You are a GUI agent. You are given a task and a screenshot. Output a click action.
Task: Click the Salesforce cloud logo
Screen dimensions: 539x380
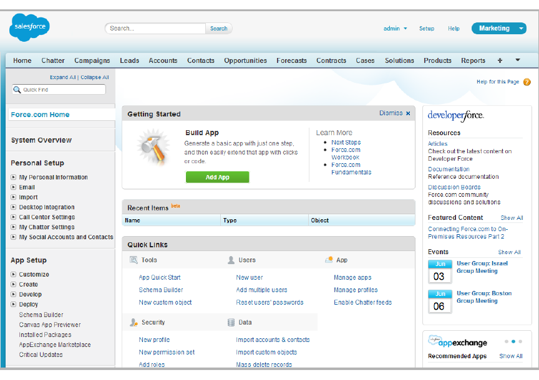(x=29, y=27)
